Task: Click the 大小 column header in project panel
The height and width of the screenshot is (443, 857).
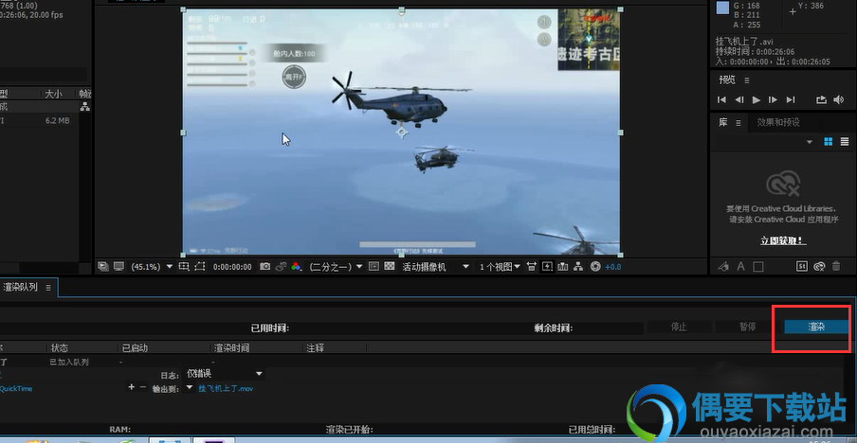Action: pos(53,94)
